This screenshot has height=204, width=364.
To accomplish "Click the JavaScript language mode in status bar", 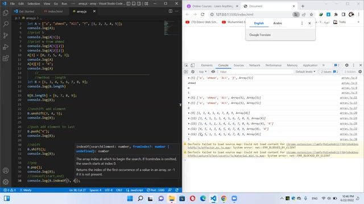I will (134, 190).
